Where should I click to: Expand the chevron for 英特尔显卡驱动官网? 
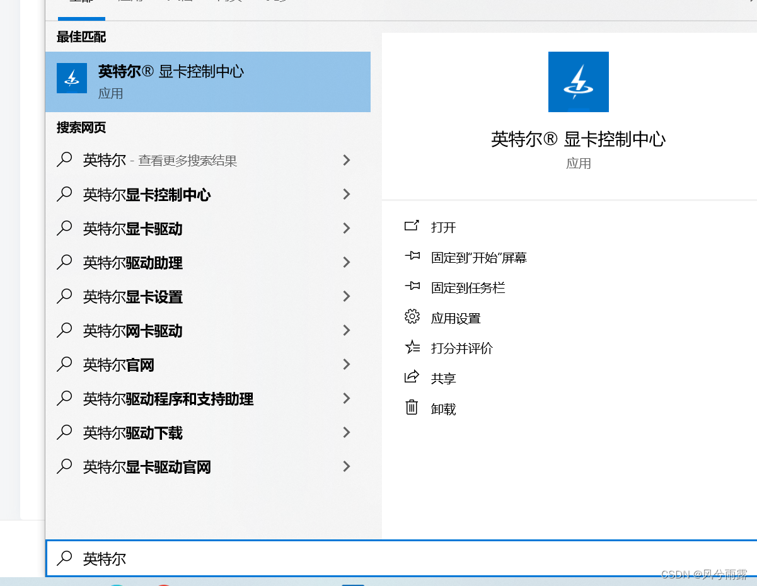pos(346,466)
